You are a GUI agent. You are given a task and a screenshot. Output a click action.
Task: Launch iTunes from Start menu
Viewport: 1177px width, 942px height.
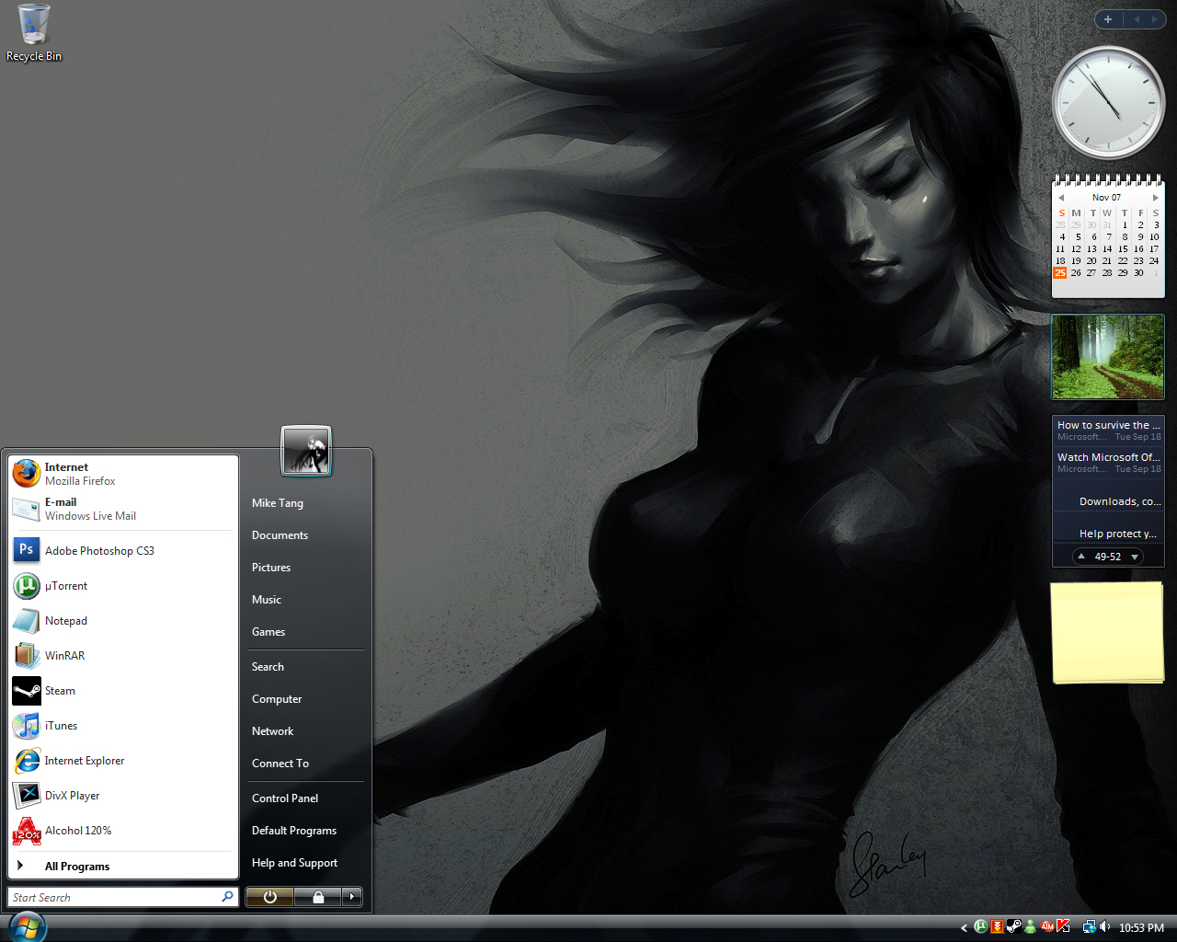click(123, 726)
